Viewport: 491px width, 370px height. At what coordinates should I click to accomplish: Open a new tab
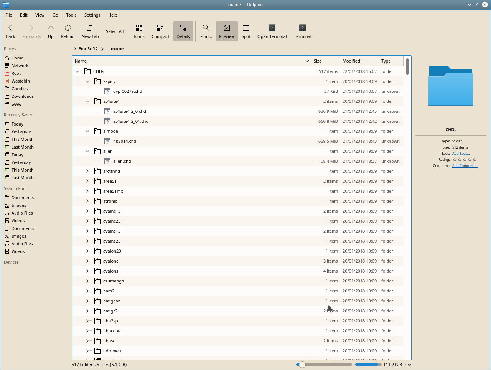[90, 31]
